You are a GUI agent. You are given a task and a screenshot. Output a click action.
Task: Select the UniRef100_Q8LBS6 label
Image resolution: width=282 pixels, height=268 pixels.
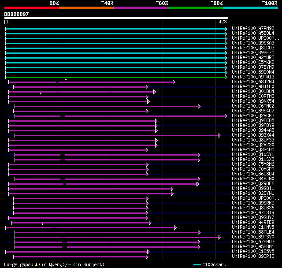253,208
